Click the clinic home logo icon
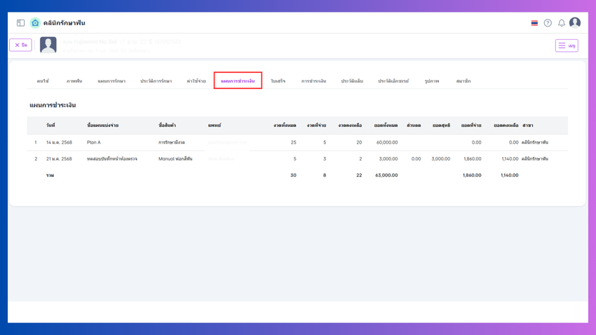This screenshot has height=335, width=596. pos(35,23)
